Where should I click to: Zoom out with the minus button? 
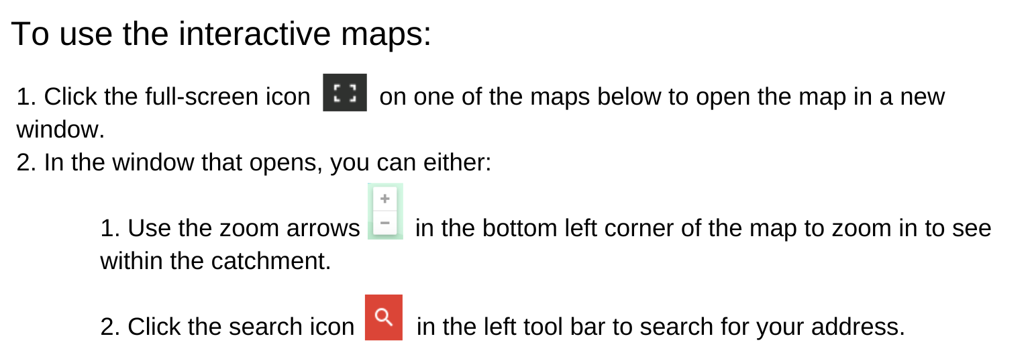(385, 222)
